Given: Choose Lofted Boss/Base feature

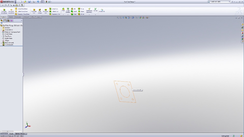Looking at the screenshot, I should (x=21, y=11).
